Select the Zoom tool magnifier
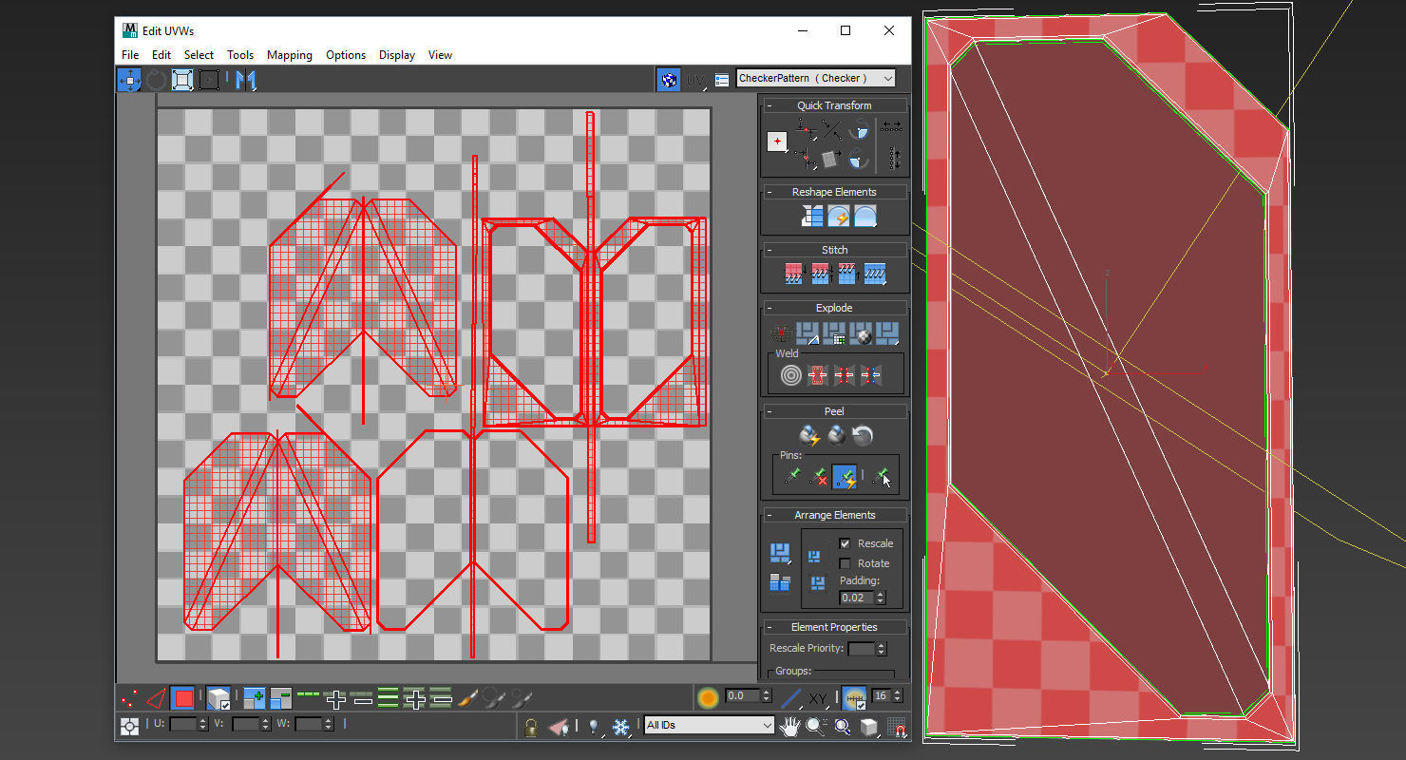 point(816,727)
